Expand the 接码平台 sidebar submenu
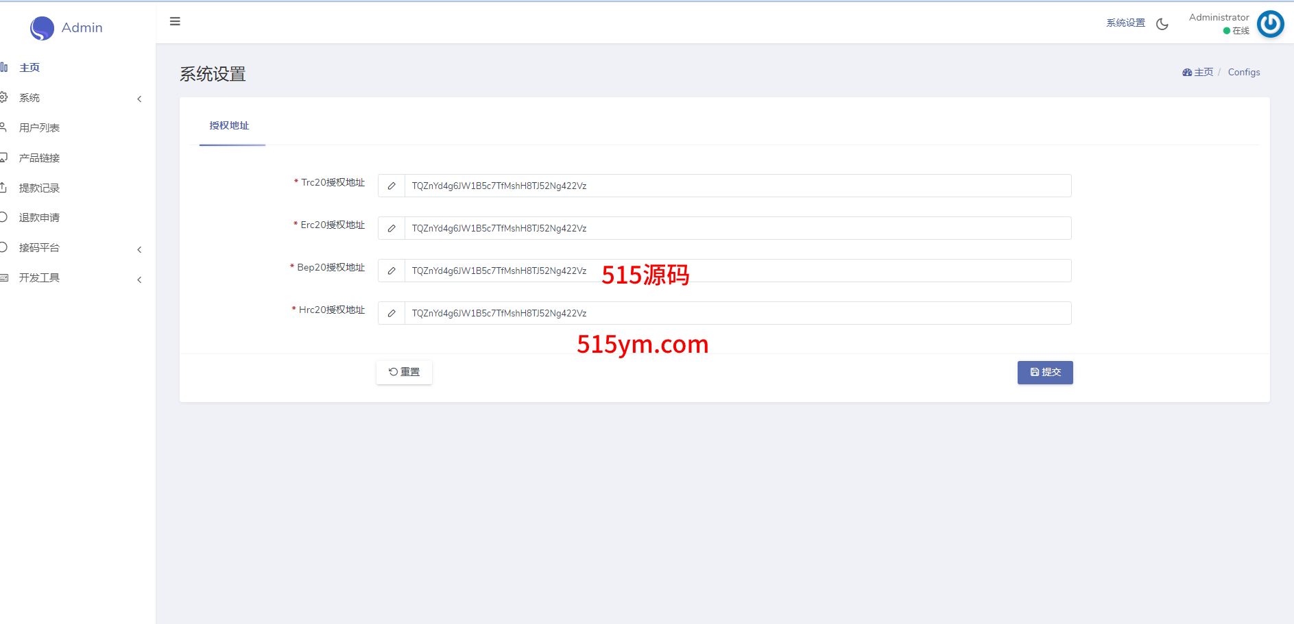1294x624 pixels. (x=139, y=250)
